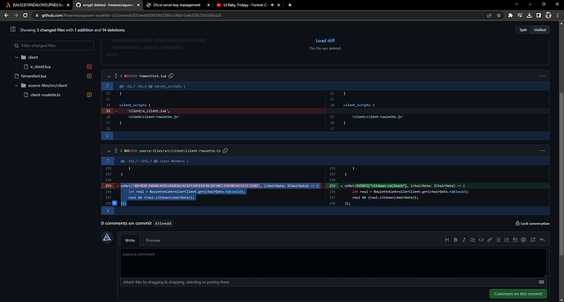Open Markdown help icon below comment box
564x302 pixels.
pyautogui.click(x=541, y=282)
